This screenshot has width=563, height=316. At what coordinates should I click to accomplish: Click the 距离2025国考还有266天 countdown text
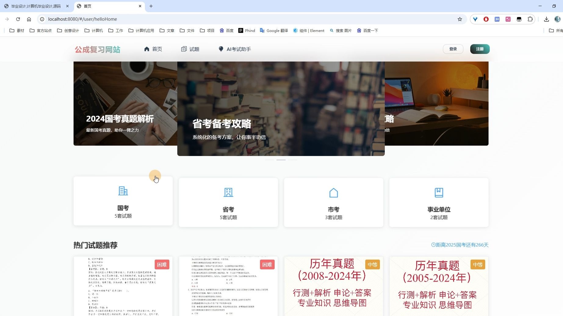pos(460,245)
